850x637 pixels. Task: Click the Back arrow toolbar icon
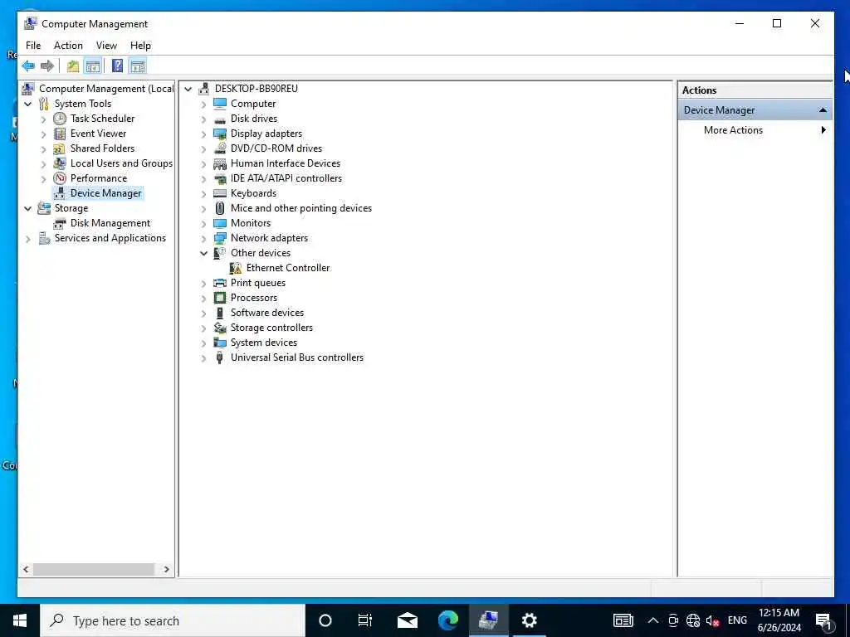coord(28,66)
